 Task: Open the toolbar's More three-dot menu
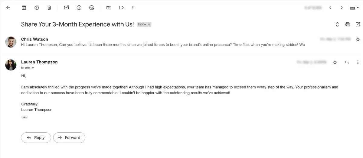point(133,8)
